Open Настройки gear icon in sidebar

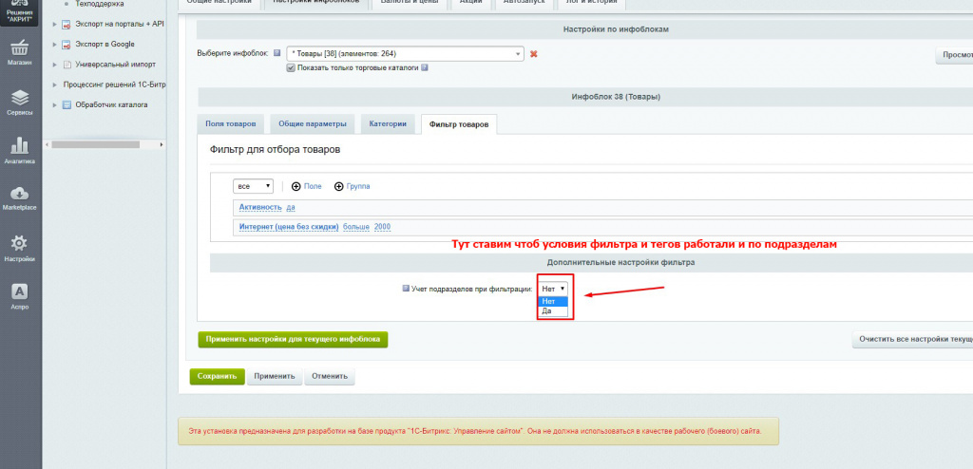[20, 248]
